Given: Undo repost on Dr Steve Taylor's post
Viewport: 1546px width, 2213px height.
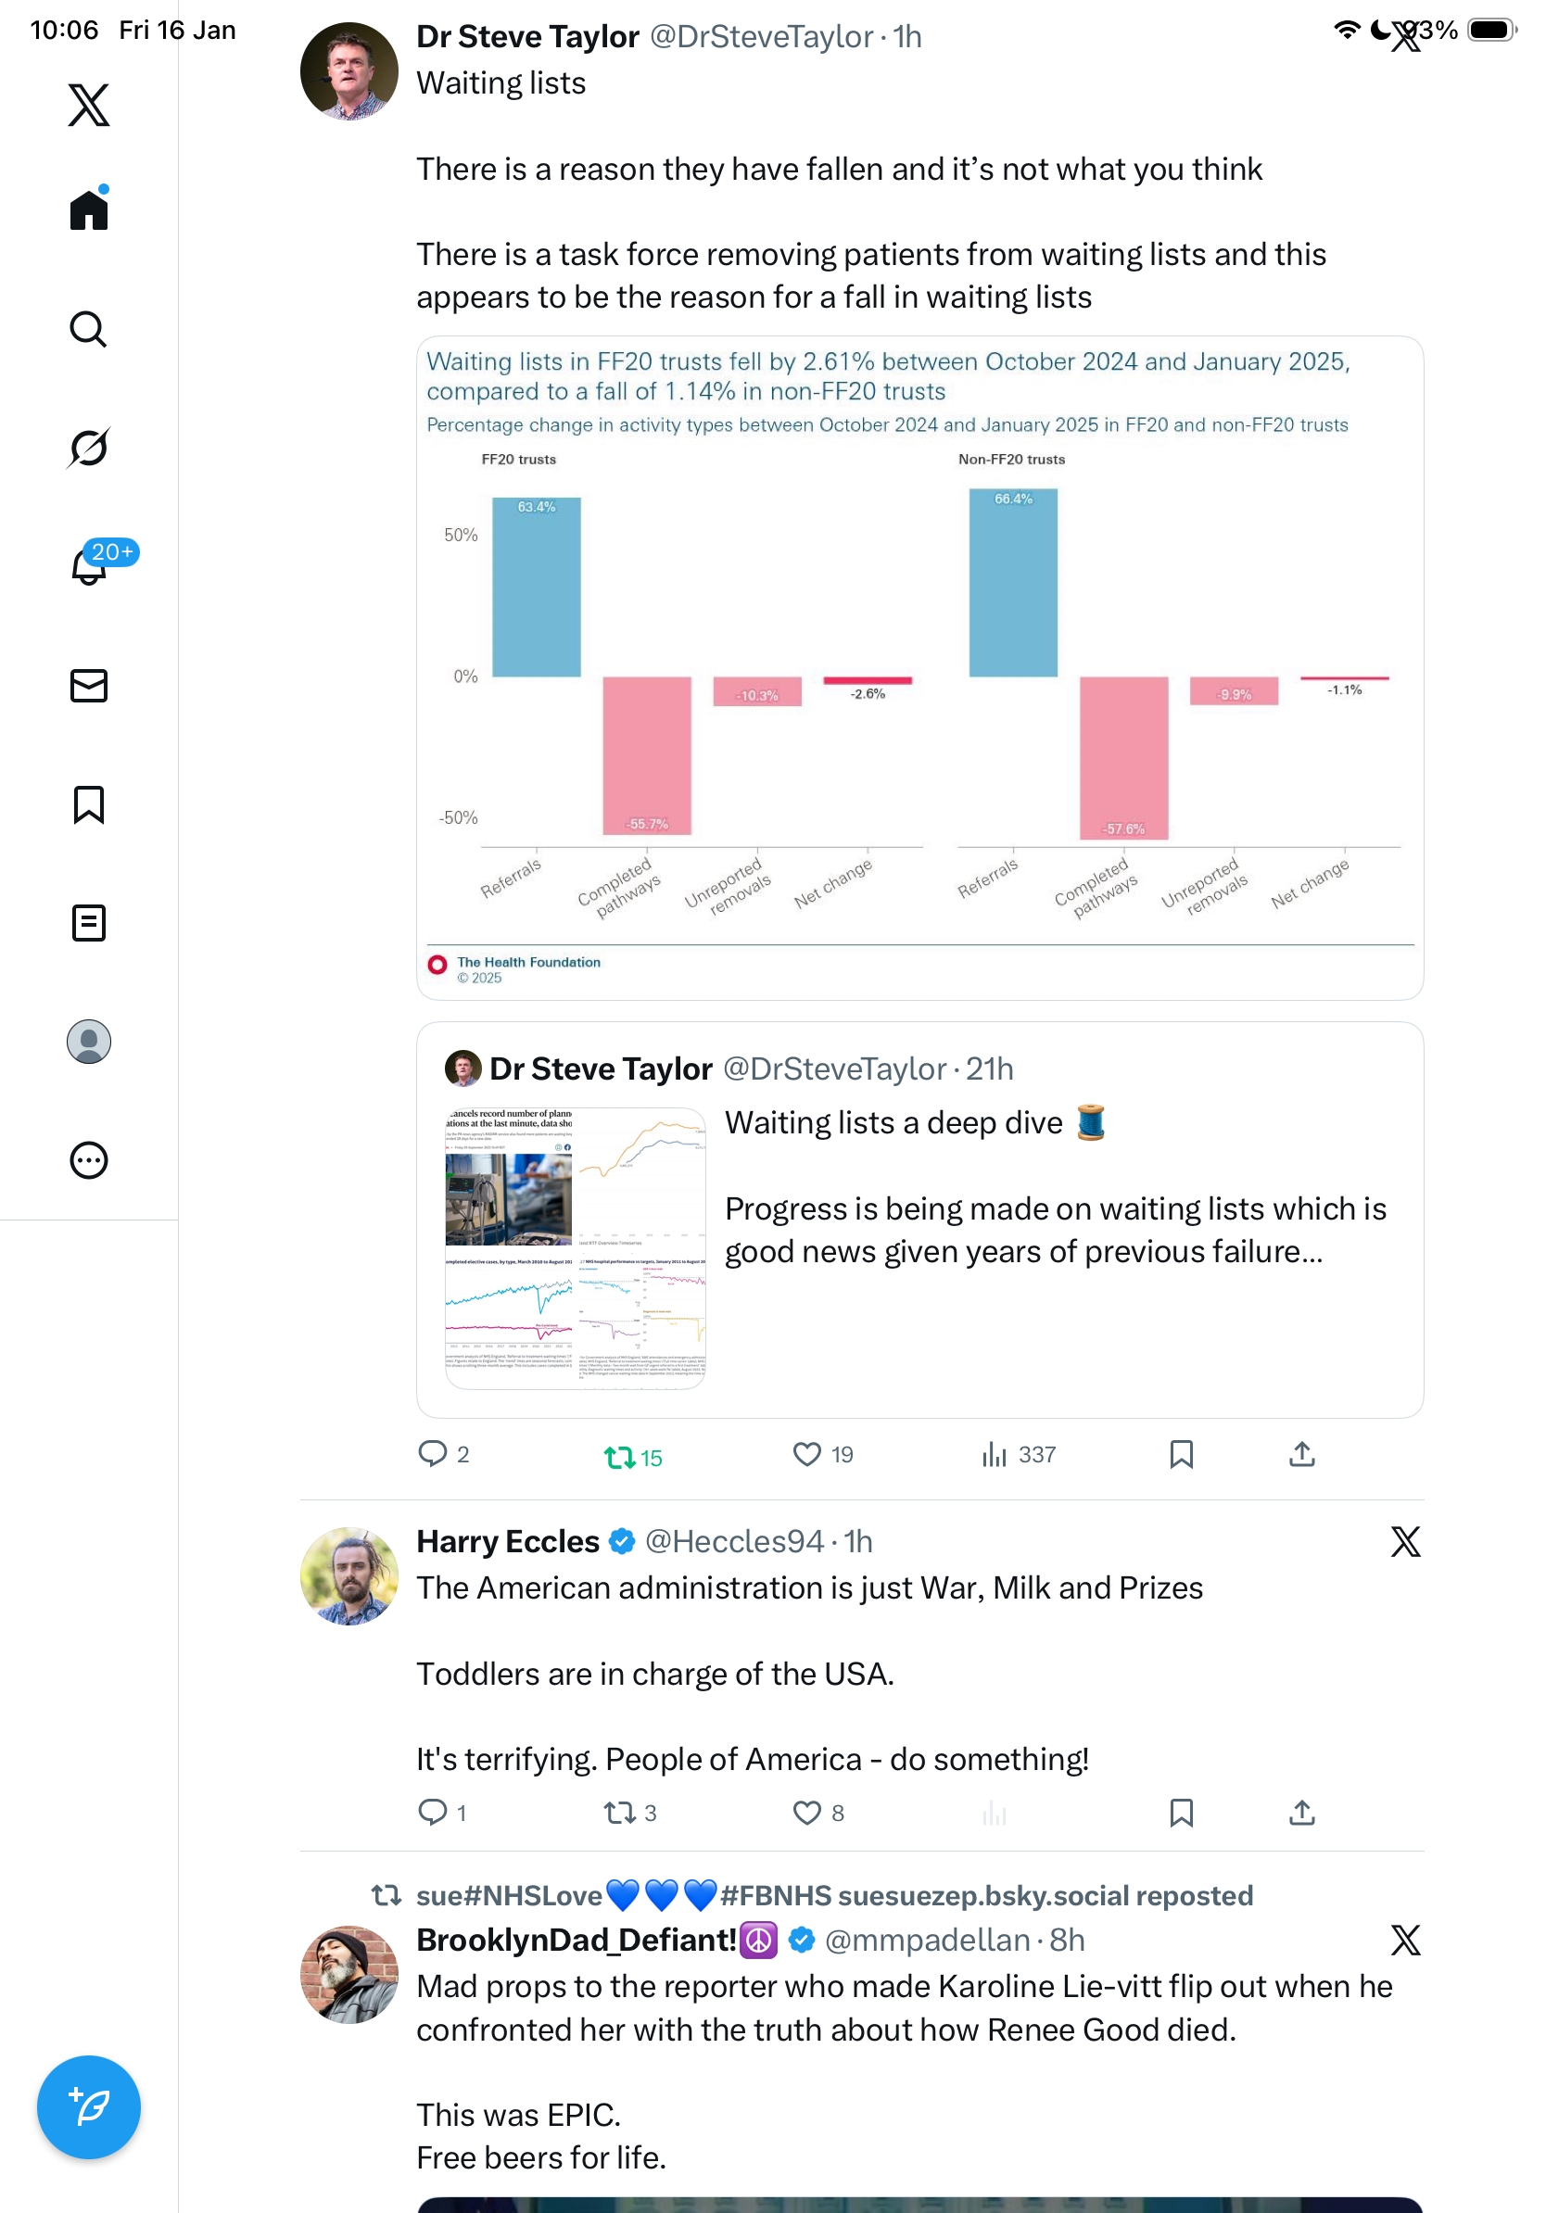Looking at the screenshot, I should [x=619, y=1457].
